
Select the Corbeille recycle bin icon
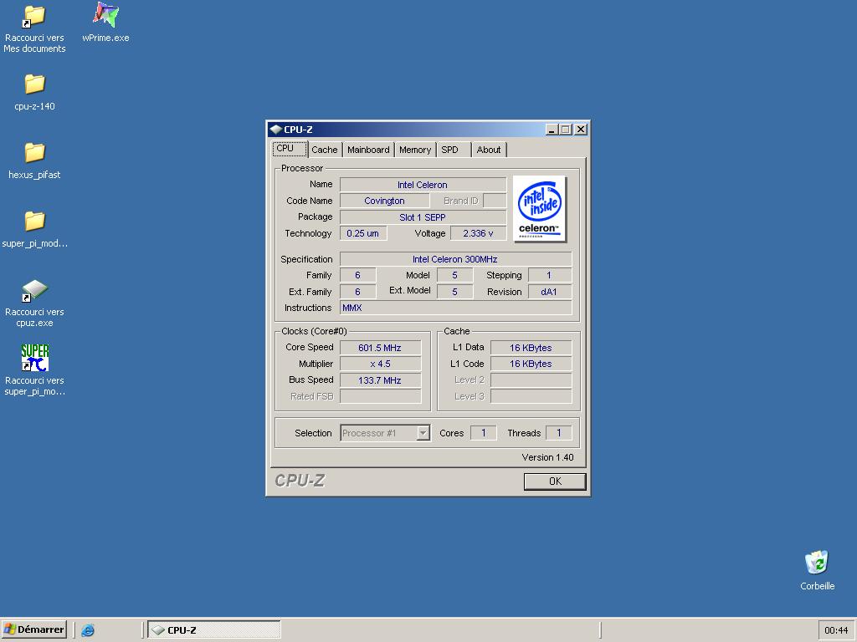pos(817,570)
